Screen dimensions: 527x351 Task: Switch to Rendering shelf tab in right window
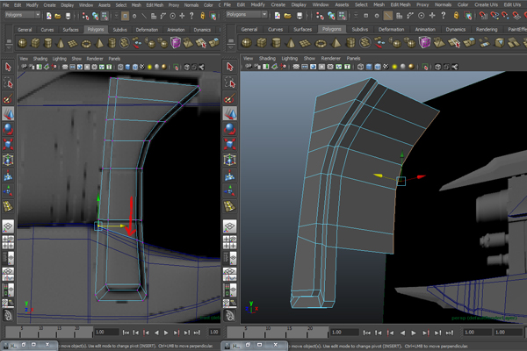click(487, 30)
